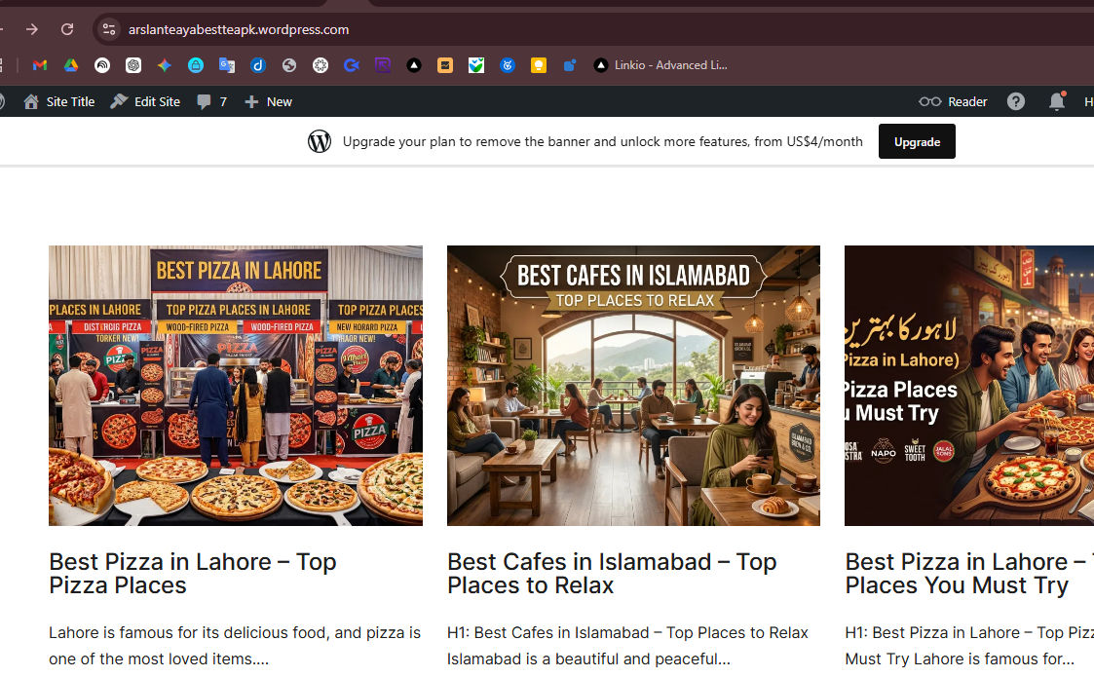Open the help question mark icon
The image size is (1094, 677).
pos(1016,102)
